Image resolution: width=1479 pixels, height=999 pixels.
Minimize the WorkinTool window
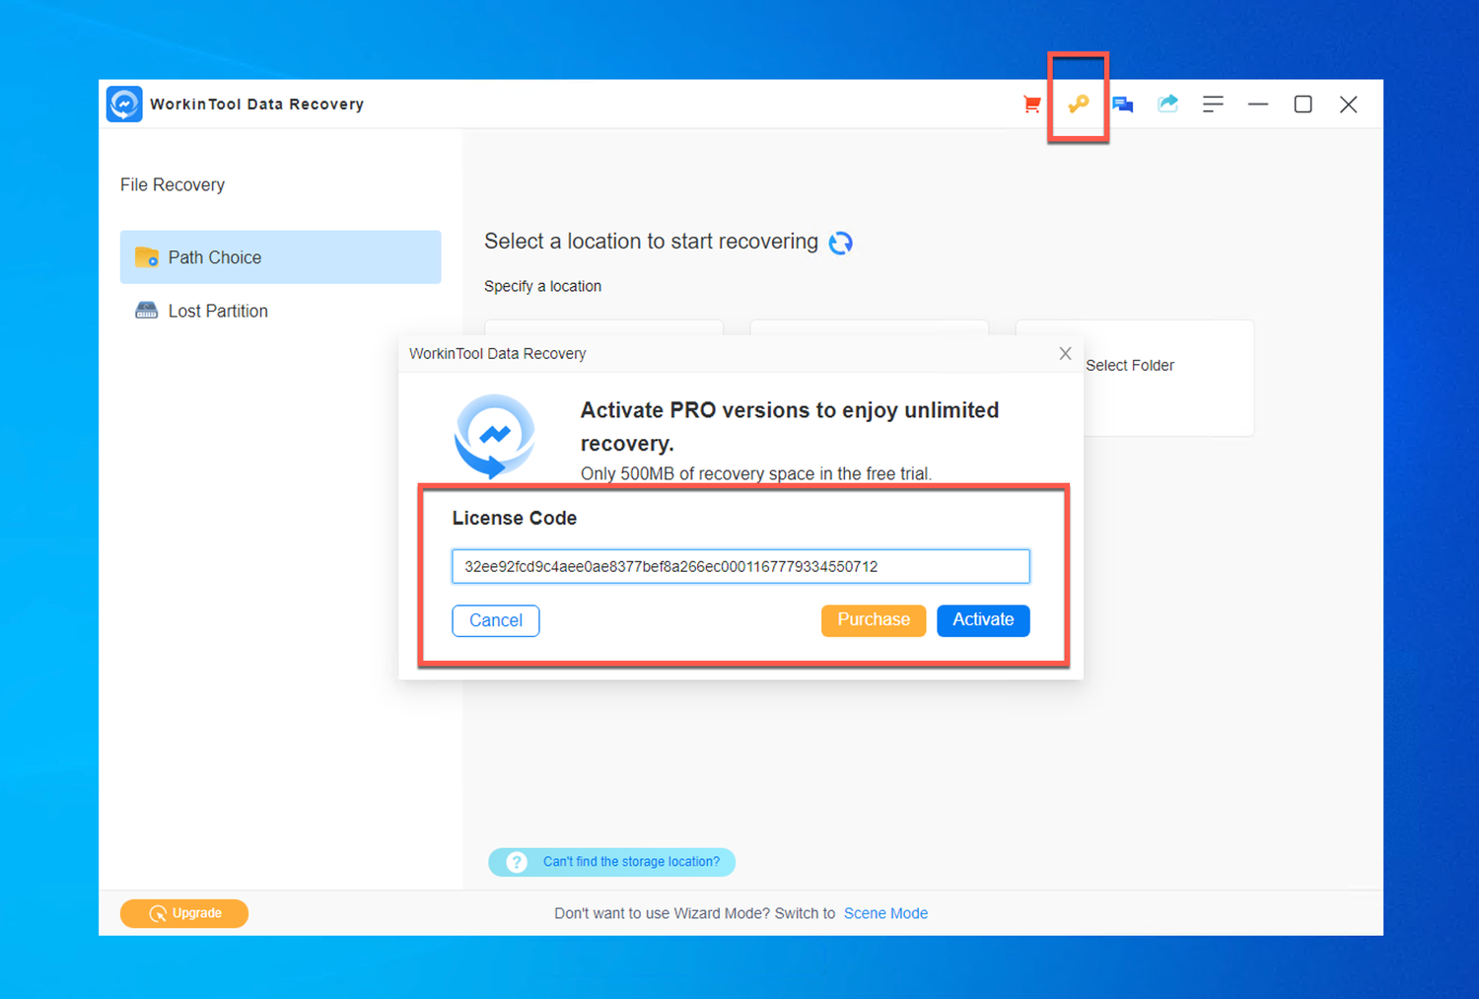coord(1258,105)
